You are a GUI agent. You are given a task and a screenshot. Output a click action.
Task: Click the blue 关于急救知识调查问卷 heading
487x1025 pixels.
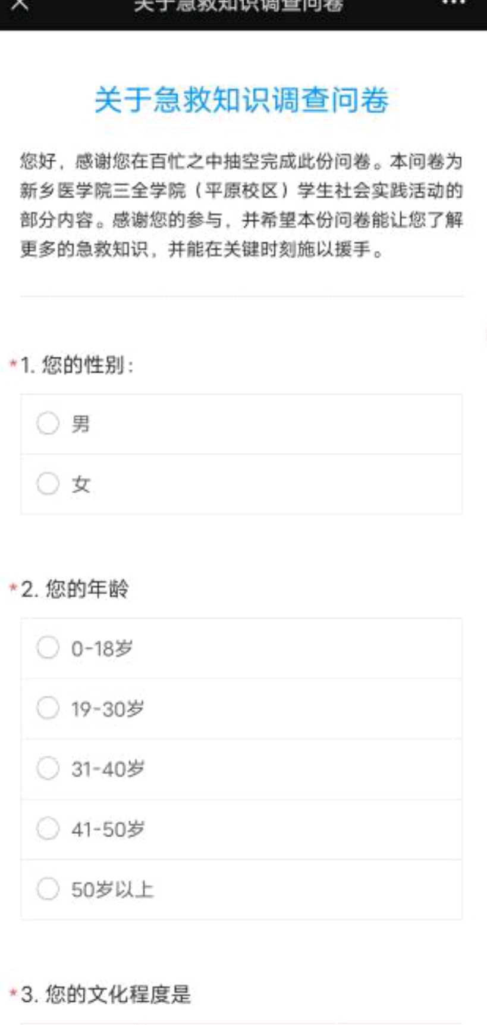tap(241, 99)
